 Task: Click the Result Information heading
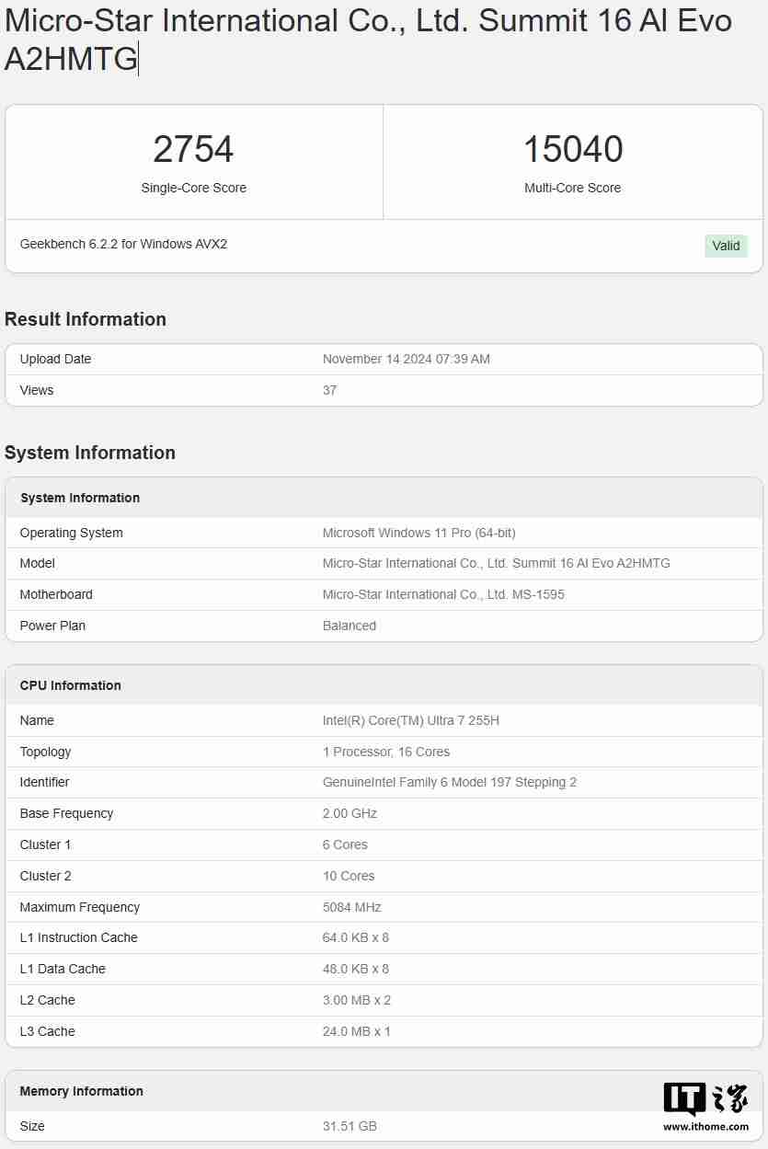86,319
